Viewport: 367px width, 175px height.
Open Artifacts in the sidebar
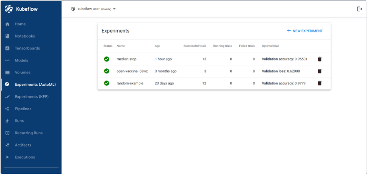(x=23, y=145)
